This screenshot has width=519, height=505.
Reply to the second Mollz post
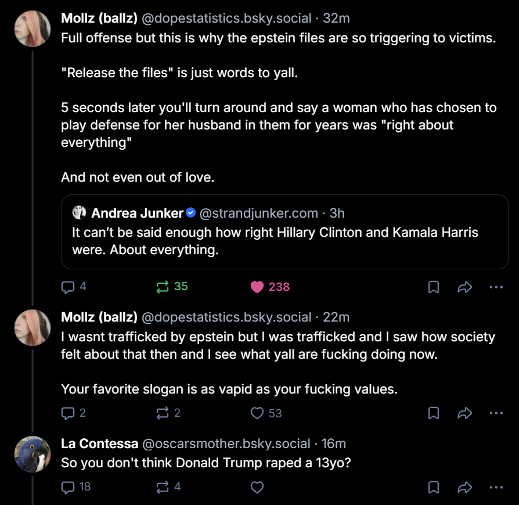coord(69,413)
